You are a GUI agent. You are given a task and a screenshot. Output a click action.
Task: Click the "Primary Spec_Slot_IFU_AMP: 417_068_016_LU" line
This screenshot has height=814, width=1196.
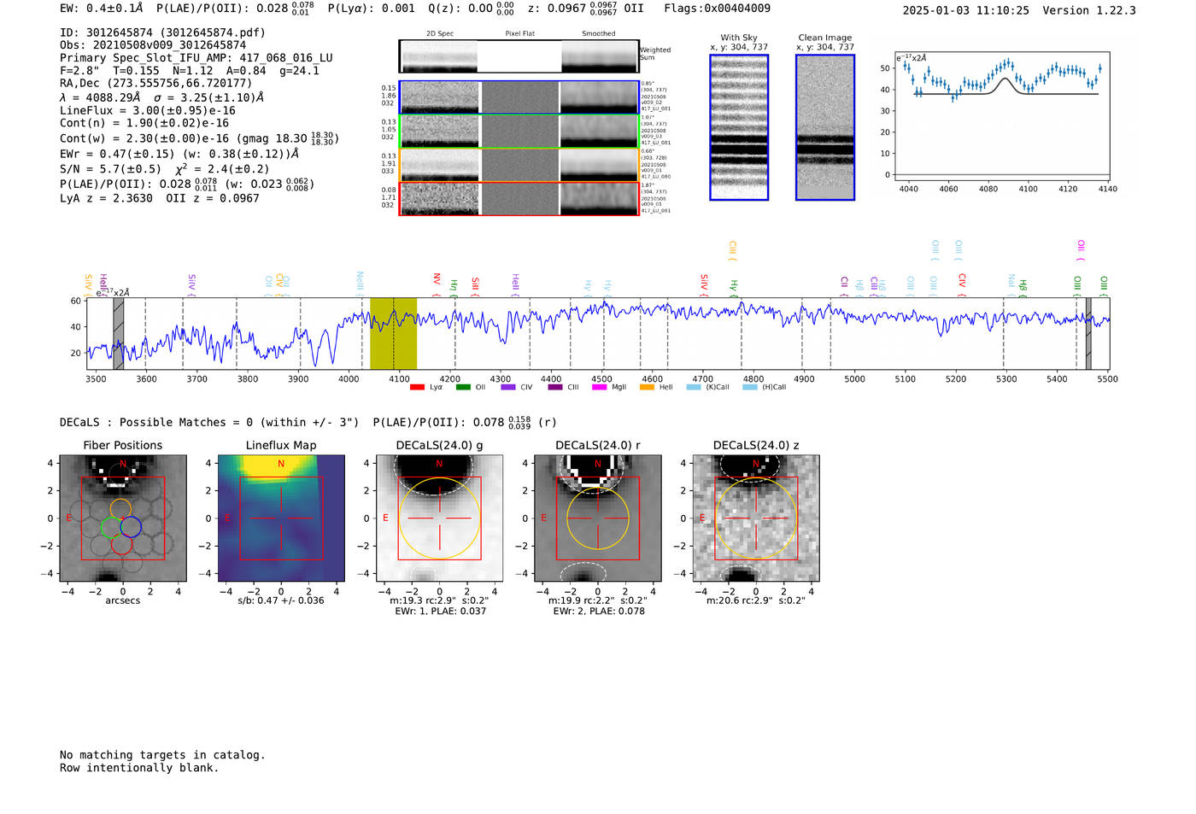click(196, 58)
